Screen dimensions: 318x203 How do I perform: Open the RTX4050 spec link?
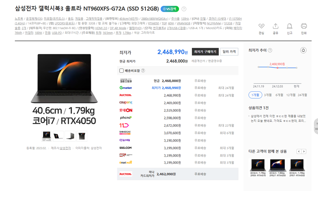tap(154, 23)
